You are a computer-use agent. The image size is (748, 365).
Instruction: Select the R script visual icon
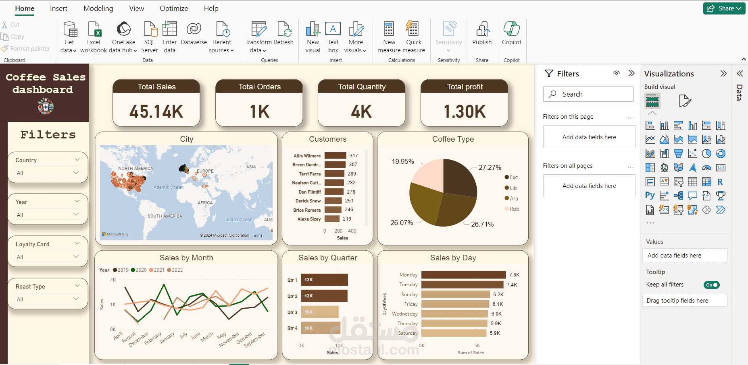[720, 181]
